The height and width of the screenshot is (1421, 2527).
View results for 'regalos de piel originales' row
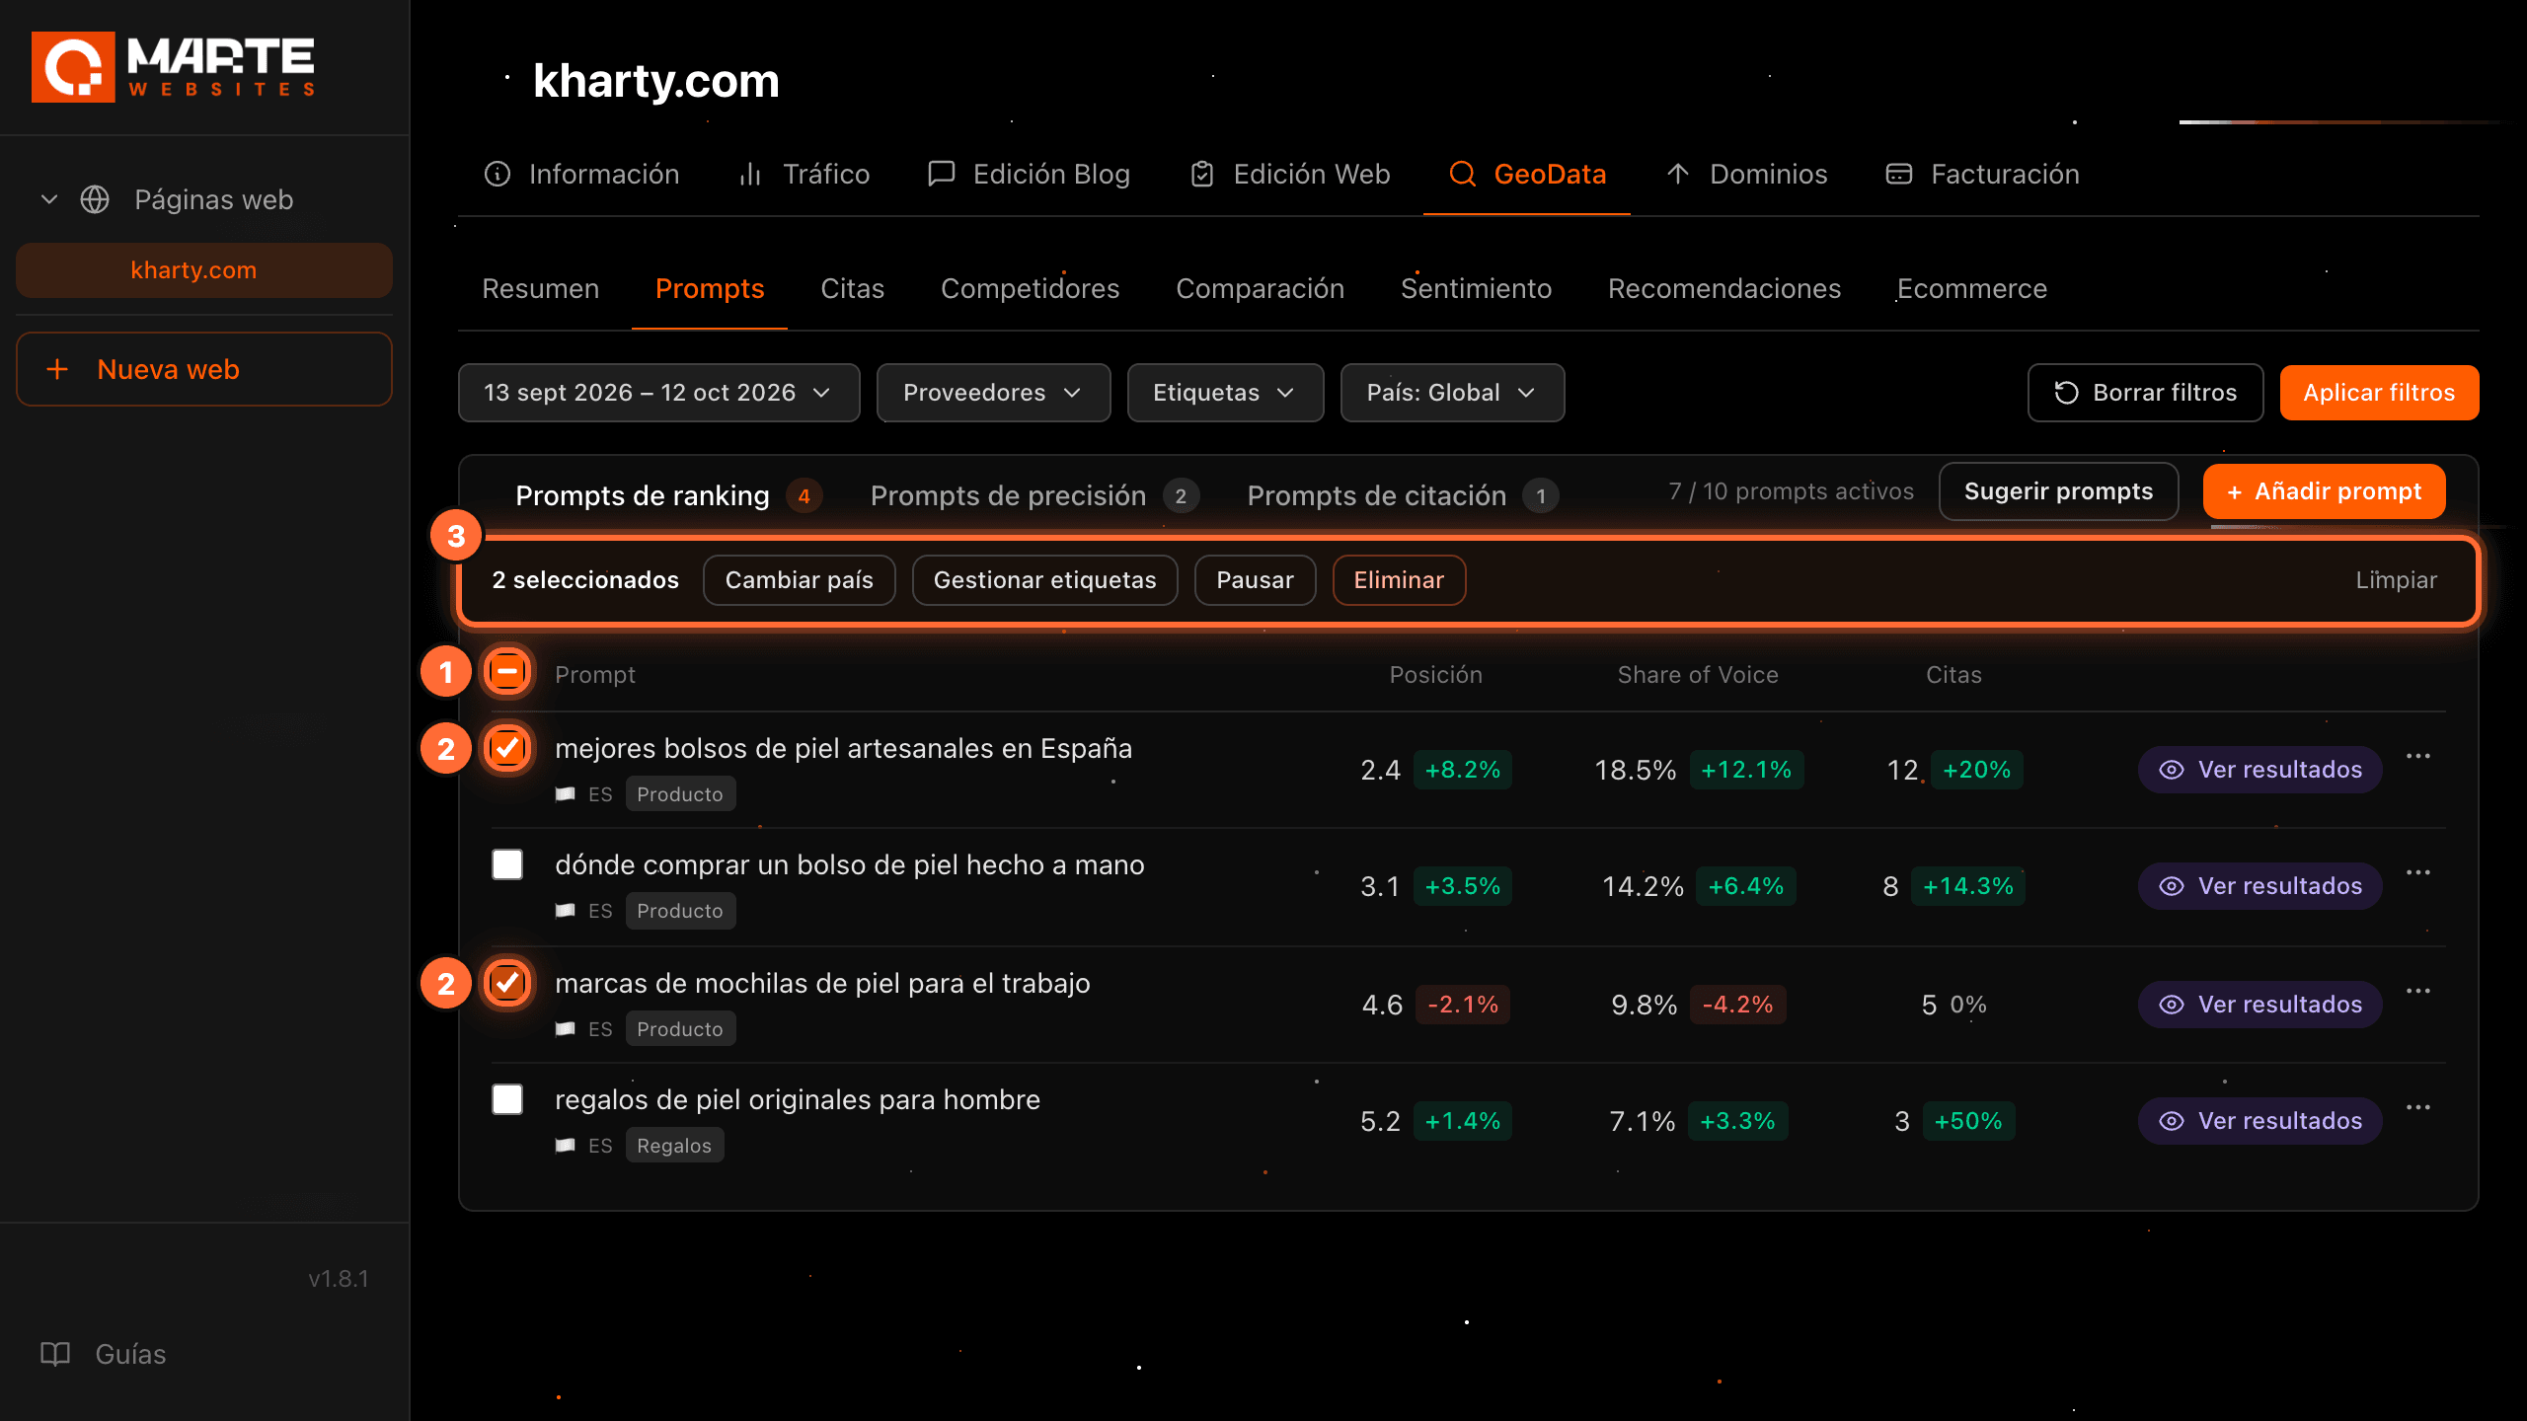coord(2259,1121)
